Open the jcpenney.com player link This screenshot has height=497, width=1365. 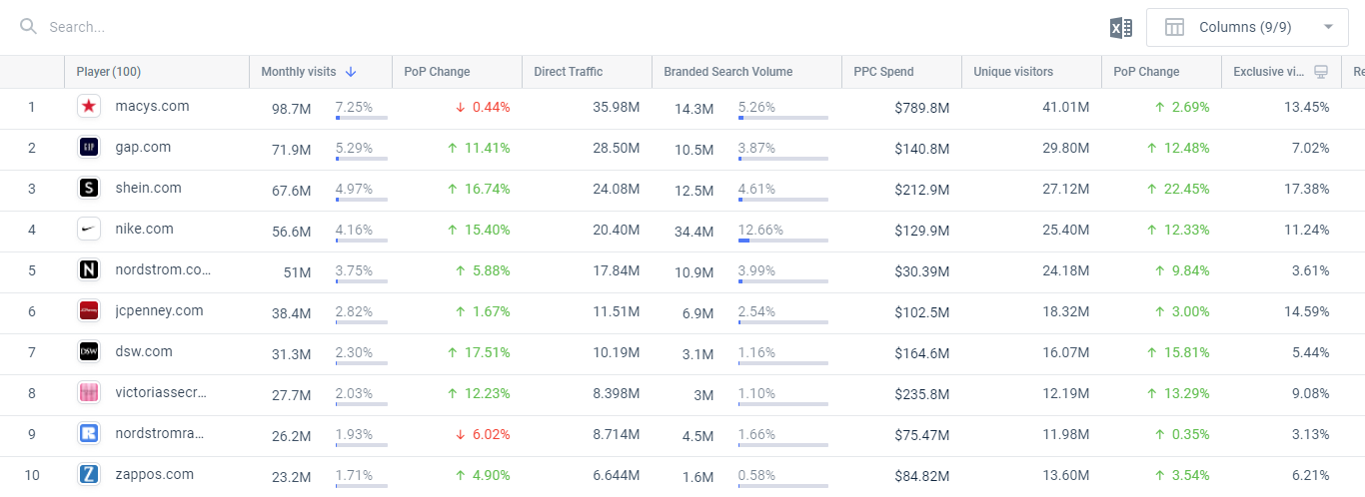click(x=160, y=310)
